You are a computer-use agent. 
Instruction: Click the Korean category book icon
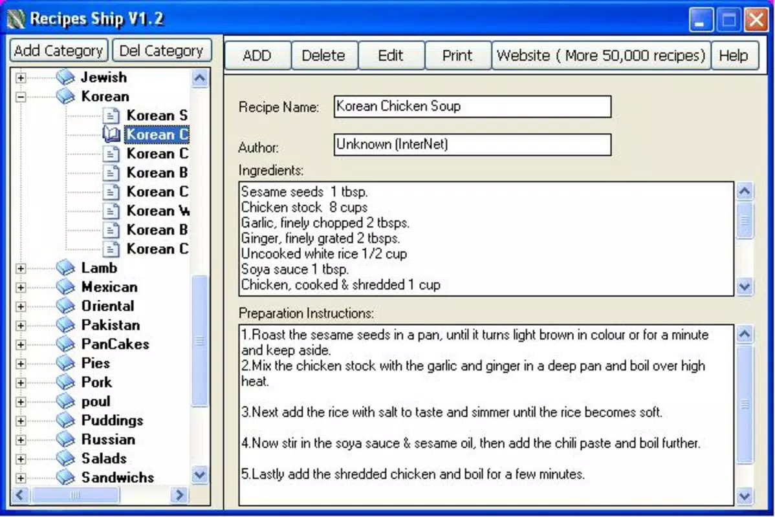tap(65, 96)
